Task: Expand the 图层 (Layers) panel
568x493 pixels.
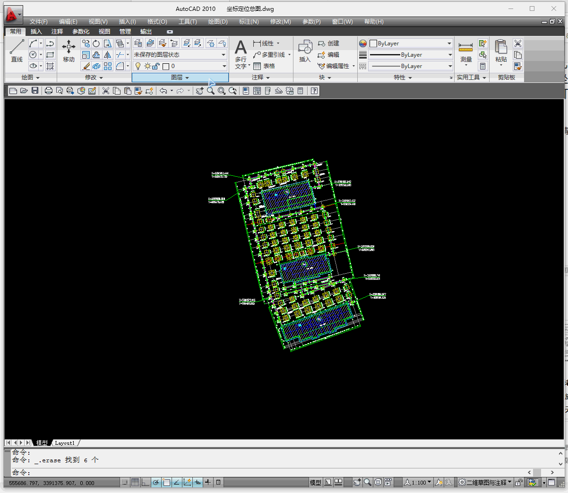Action: click(180, 78)
